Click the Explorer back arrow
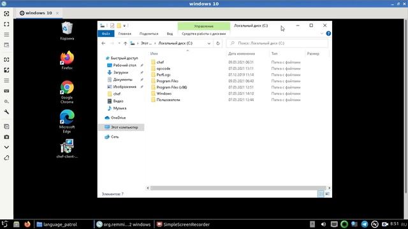Screen dimensions: 408x229 point(103,43)
